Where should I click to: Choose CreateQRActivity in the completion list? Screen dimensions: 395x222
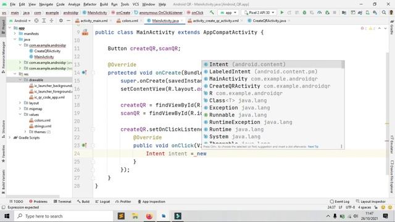click(x=272, y=86)
